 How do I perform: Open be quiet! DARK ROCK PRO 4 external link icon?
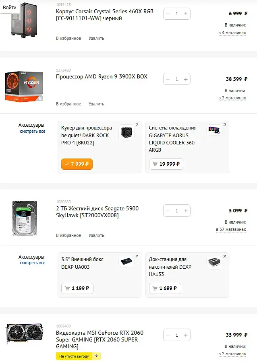pos(137,125)
